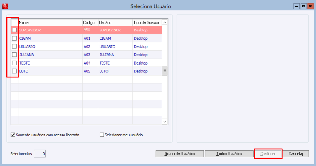This screenshot has height=166, width=316.
Task: Uncheck Somente usuários com acesso liberado
Action: (x=13, y=135)
